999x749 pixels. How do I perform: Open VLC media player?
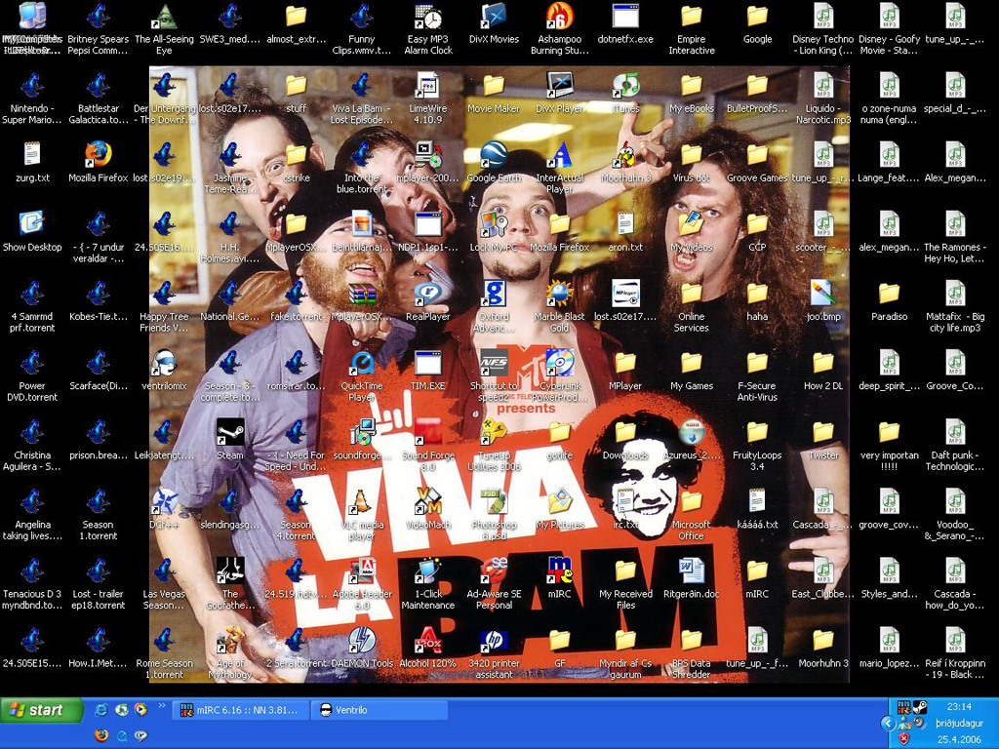(362, 515)
